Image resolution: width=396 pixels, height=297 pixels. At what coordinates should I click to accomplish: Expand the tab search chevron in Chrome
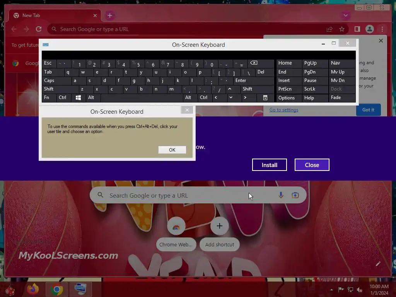coord(345,15)
